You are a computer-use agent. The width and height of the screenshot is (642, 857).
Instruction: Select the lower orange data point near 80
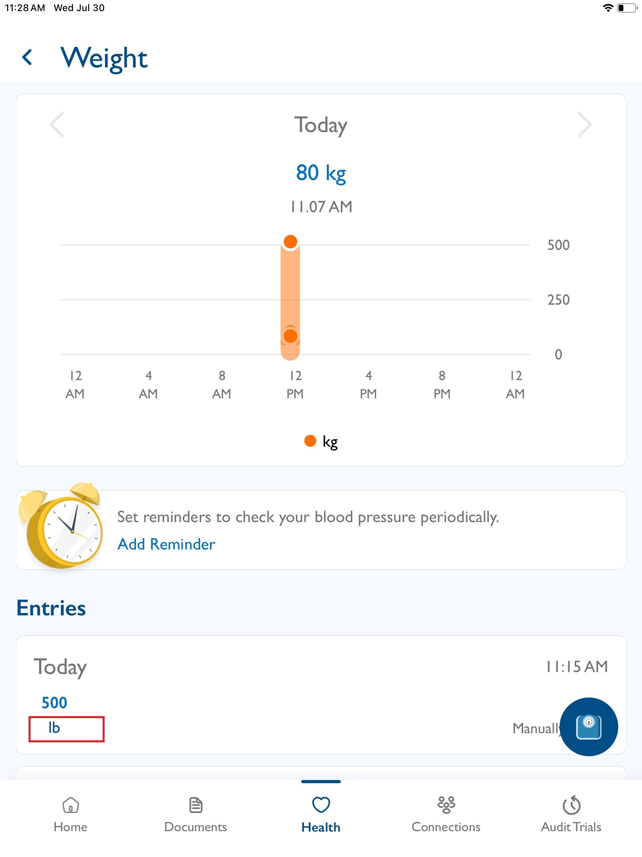pyautogui.click(x=290, y=336)
